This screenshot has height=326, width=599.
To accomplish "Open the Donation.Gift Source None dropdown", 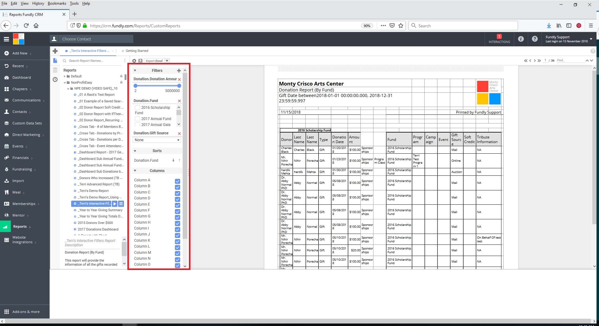I will coord(157,140).
